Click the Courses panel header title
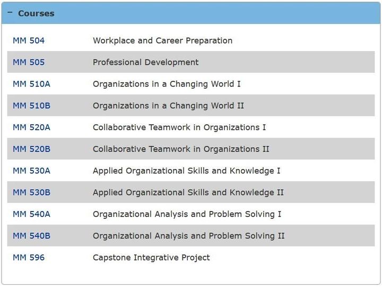 point(36,13)
